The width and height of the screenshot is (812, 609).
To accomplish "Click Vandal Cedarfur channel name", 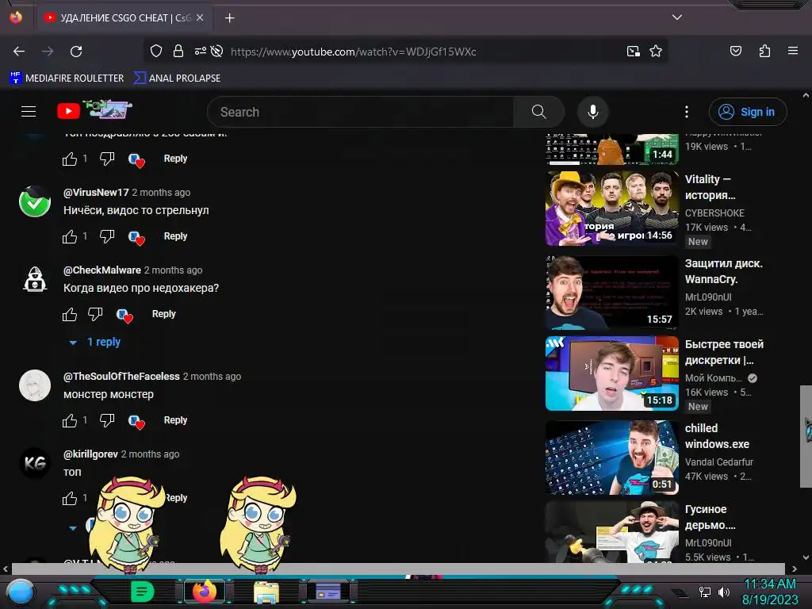I will point(718,462).
